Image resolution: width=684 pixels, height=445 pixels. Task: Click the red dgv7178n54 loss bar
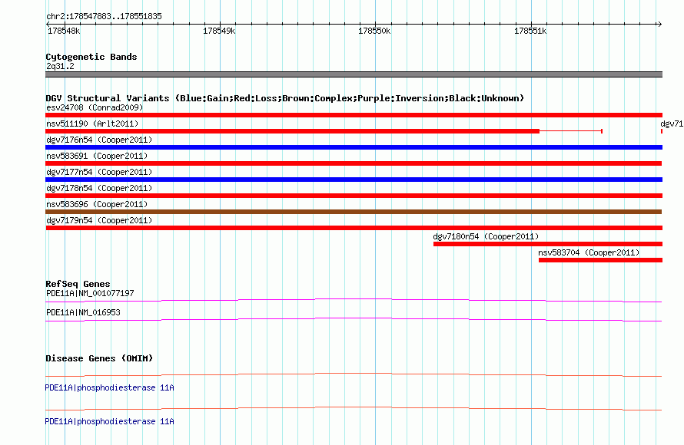(354, 196)
